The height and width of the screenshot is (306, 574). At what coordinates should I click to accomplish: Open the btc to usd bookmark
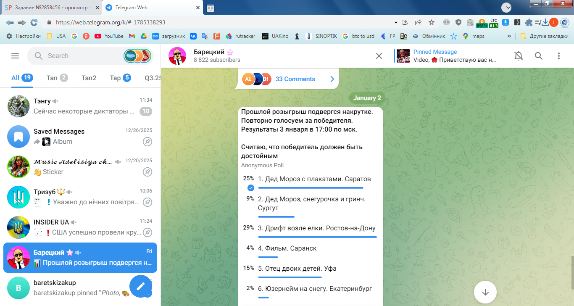tap(358, 36)
